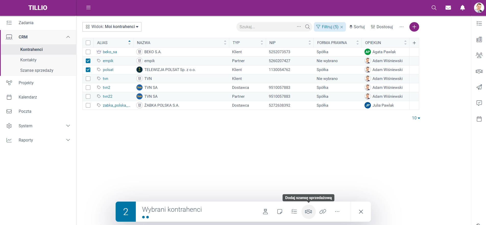Image resolution: width=486 pixels, height=225 pixels.
Task: Check the zabka_polska row checkbox
Action: [88, 105]
